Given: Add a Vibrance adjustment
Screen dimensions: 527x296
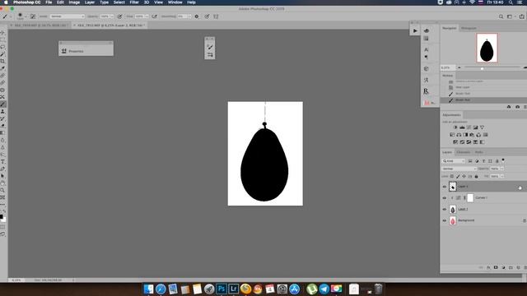Looking at the screenshot, I should point(483,127).
